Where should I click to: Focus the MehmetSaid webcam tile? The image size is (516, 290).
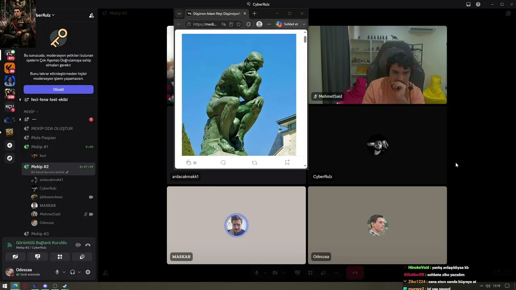click(377, 65)
